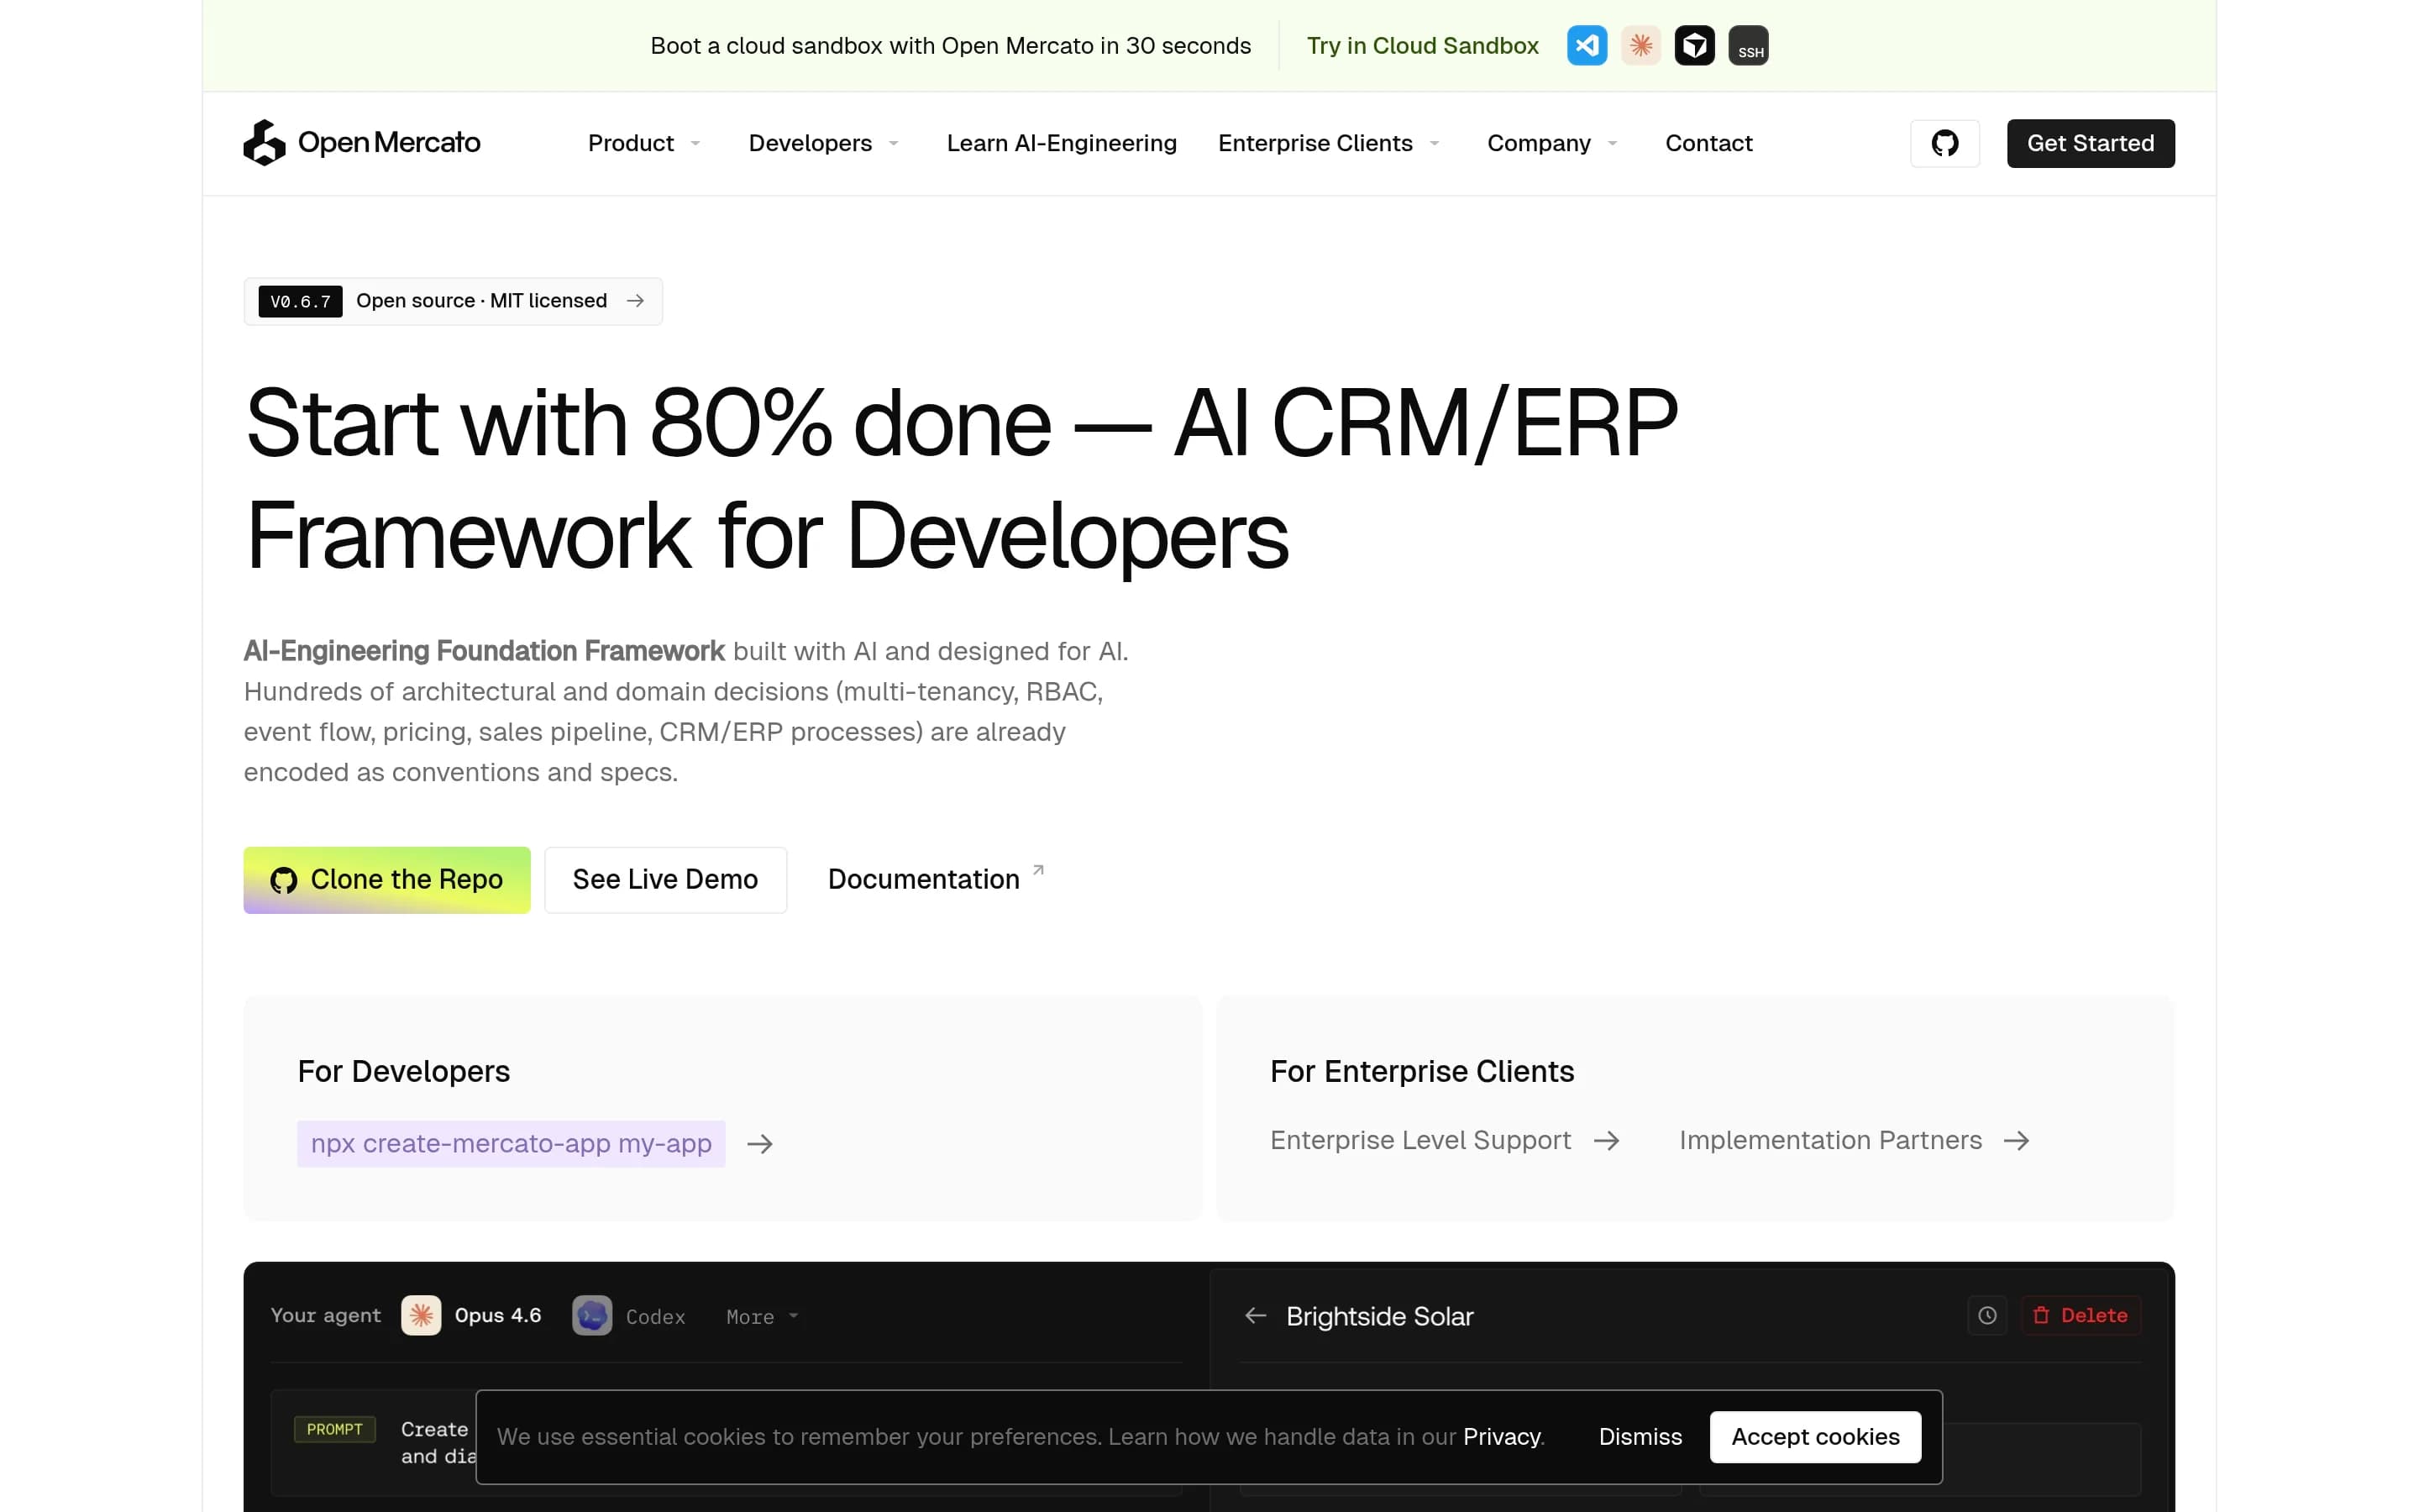Screen dimensions: 2419x1512
Task: Open the Company dropdown
Action: (x=1552, y=143)
